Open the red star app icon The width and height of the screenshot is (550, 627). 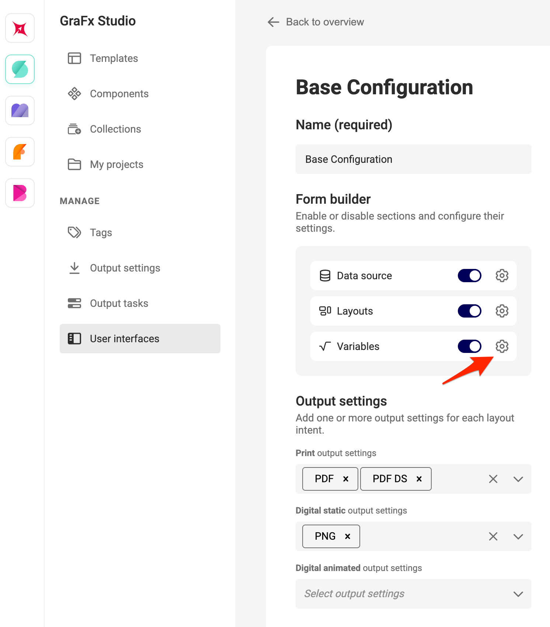click(20, 28)
